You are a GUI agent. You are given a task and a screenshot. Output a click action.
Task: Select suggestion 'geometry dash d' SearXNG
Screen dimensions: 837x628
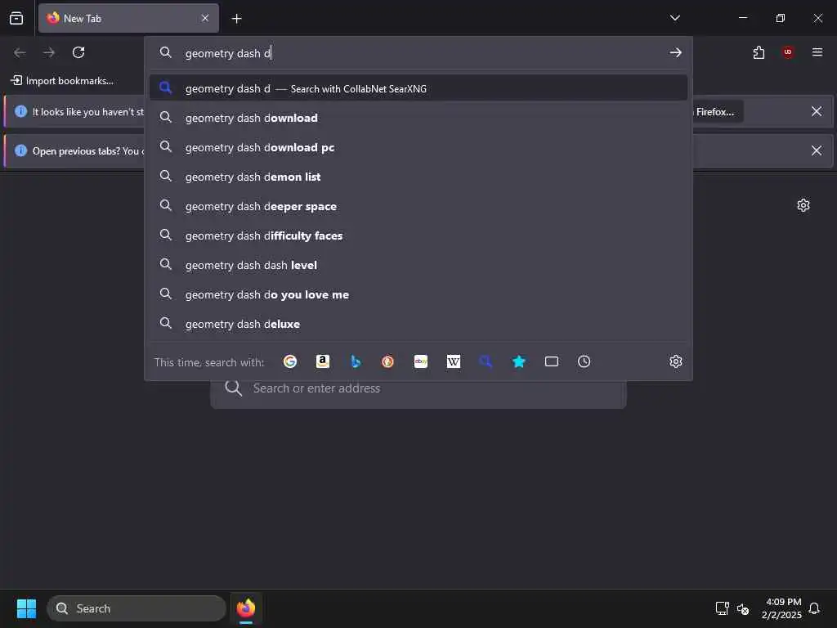(x=418, y=88)
